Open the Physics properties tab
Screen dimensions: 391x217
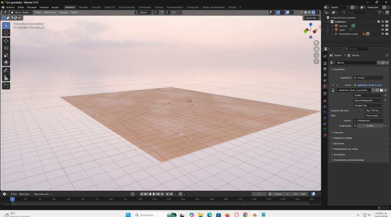[x=325, y=118]
